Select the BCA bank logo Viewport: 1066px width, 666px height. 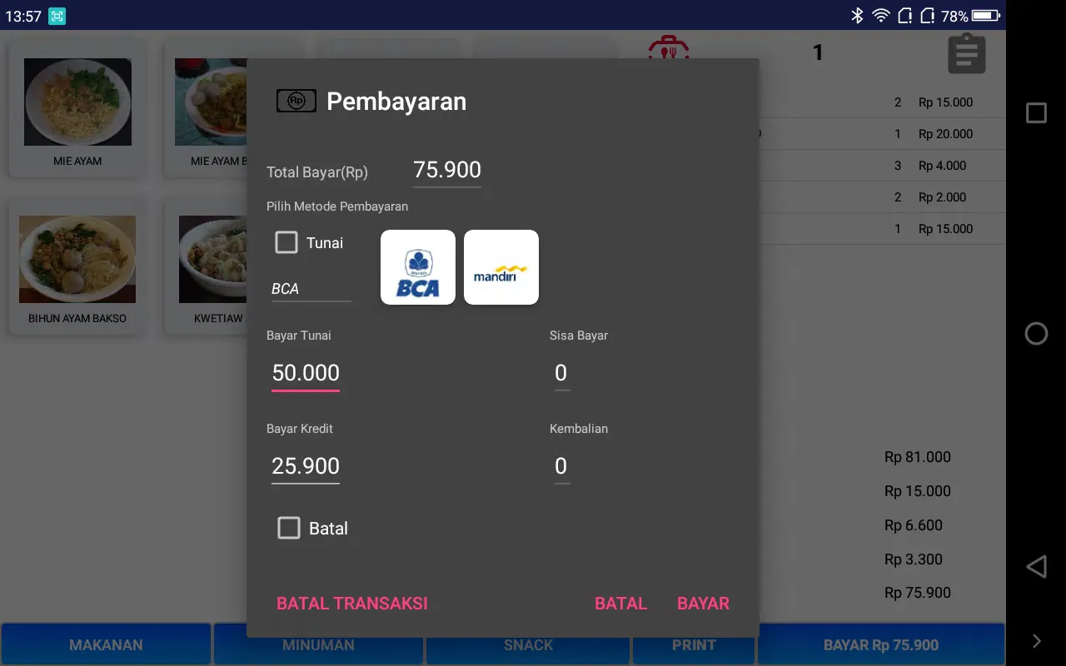418,267
